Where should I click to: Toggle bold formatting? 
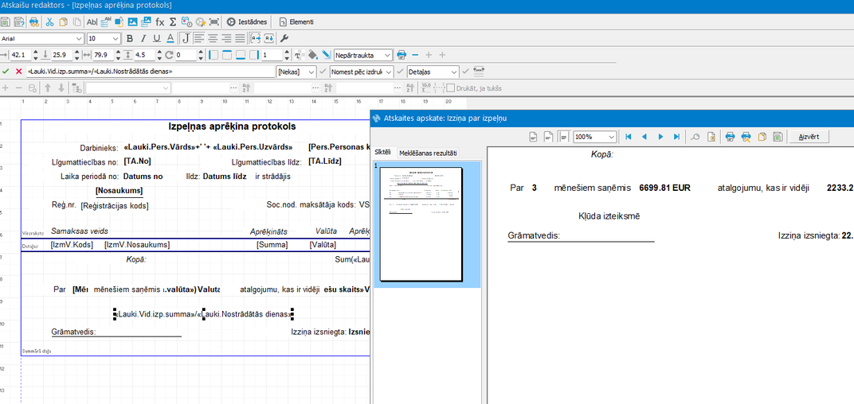point(130,38)
